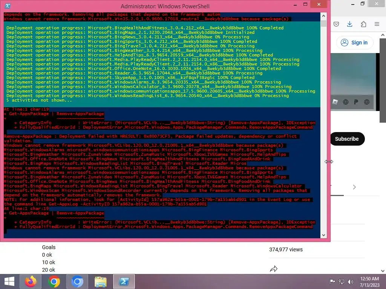Click the Pocket save icon in Firefox
Image resolution: width=386 pixels, height=289 pixels.
pyautogui.click(x=336, y=24)
